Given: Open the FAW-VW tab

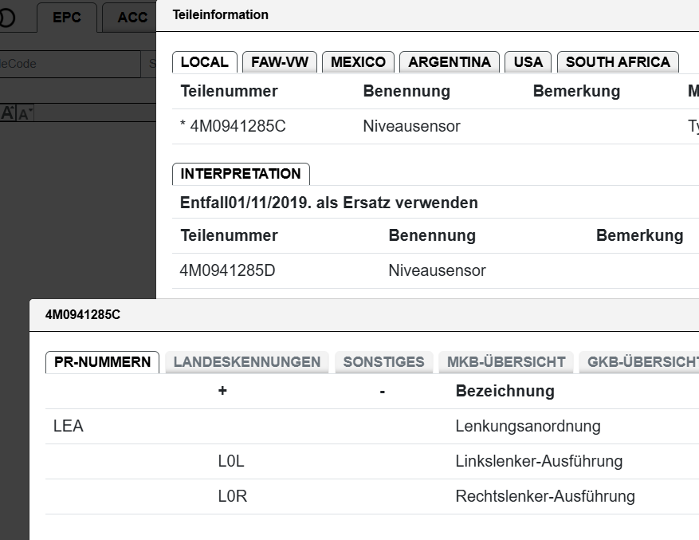Looking at the screenshot, I should [280, 62].
